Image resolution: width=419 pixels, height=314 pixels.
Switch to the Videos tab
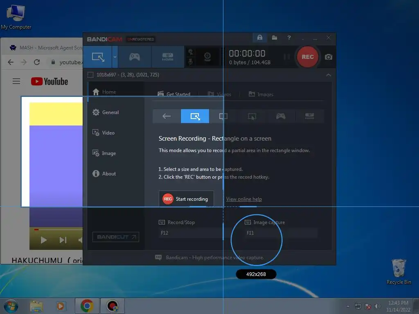pos(220,94)
